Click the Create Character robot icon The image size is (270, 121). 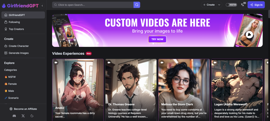pyautogui.click(x=6, y=46)
